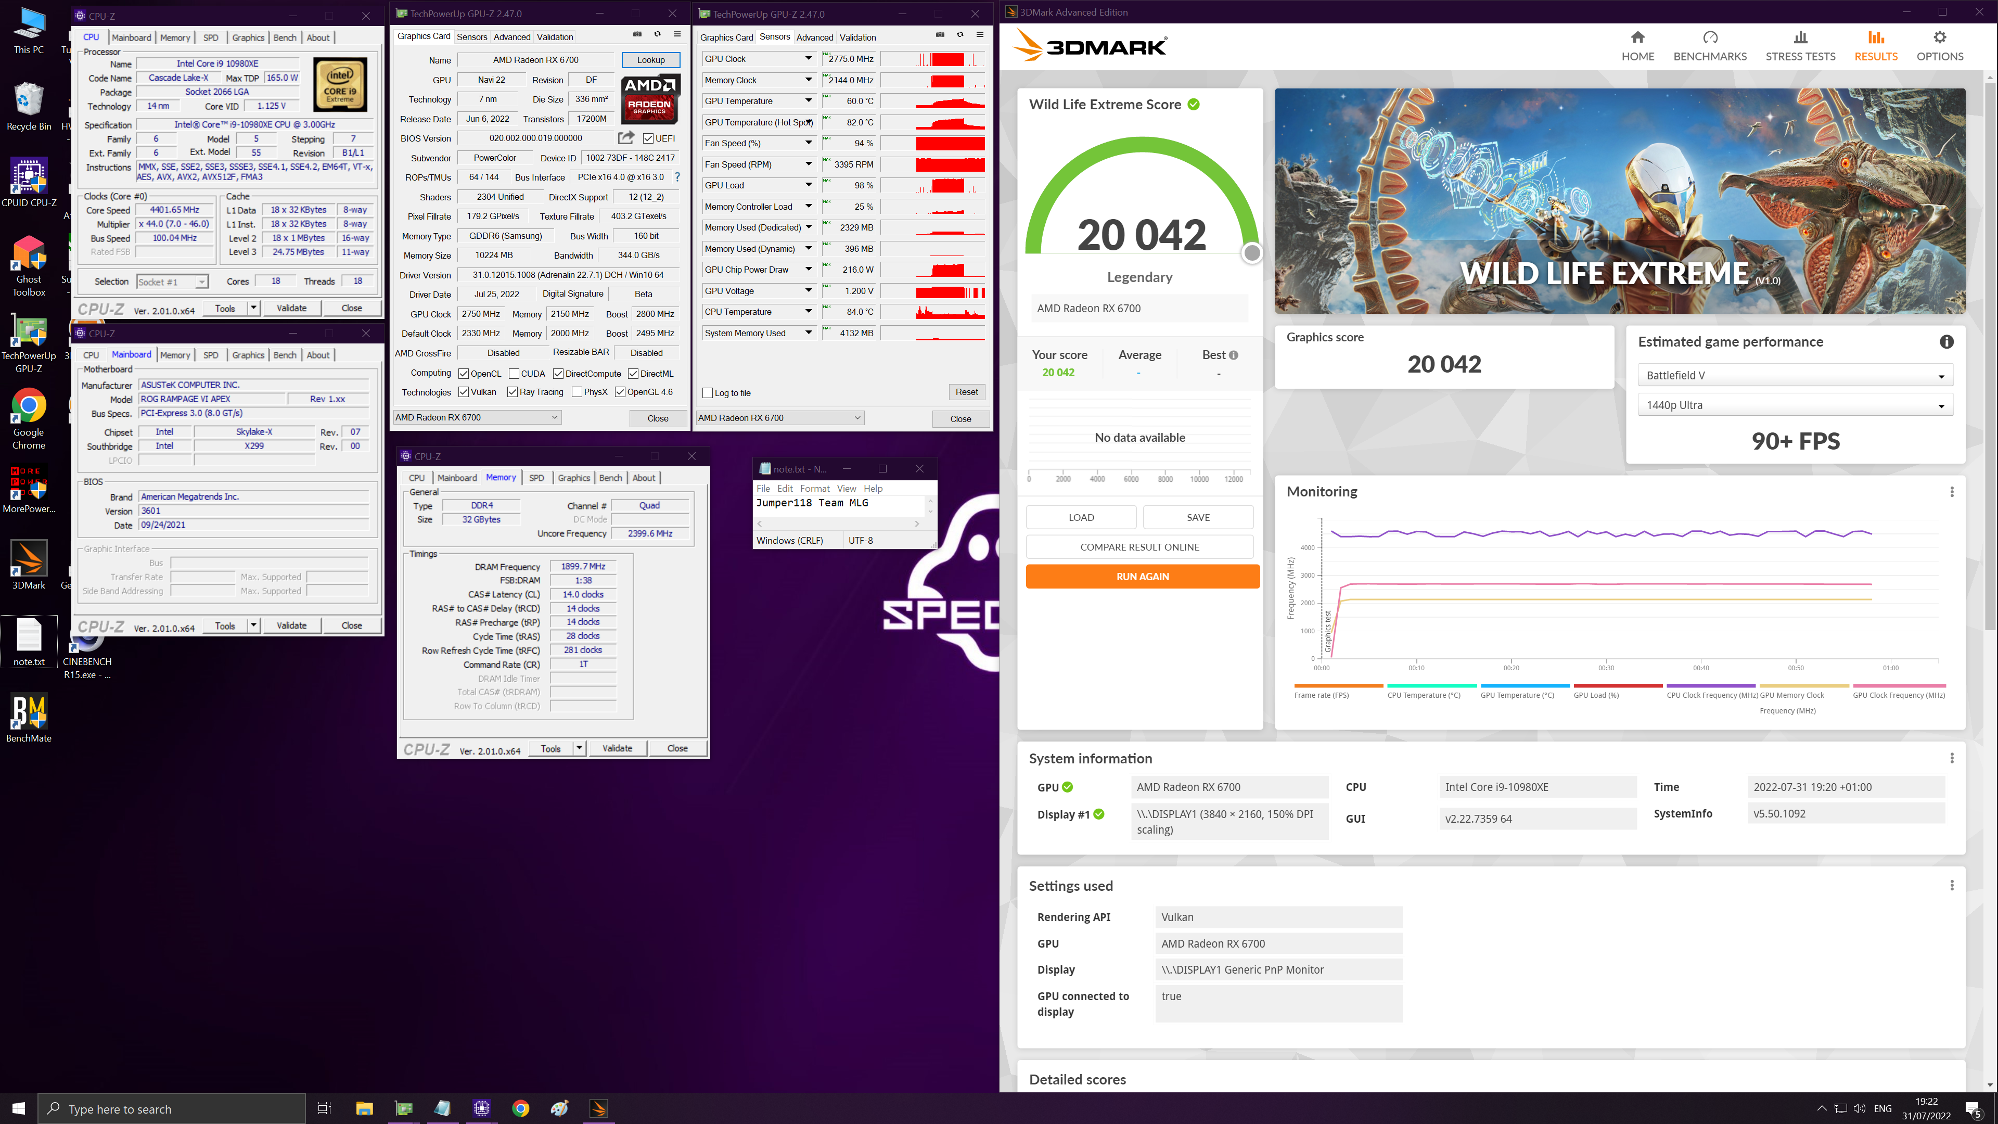This screenshot has width=1998, height=1124.
Task: Toggle PhysX checkbox
Action: tap(577, 392)
